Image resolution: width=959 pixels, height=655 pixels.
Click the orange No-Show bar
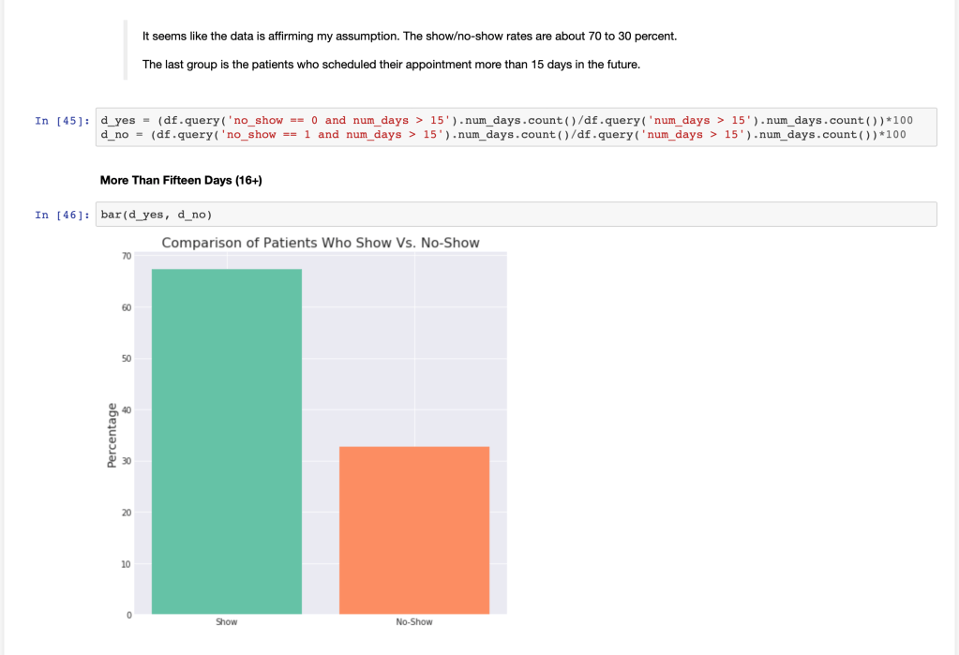pyautogui.click(x=414, y=529)
